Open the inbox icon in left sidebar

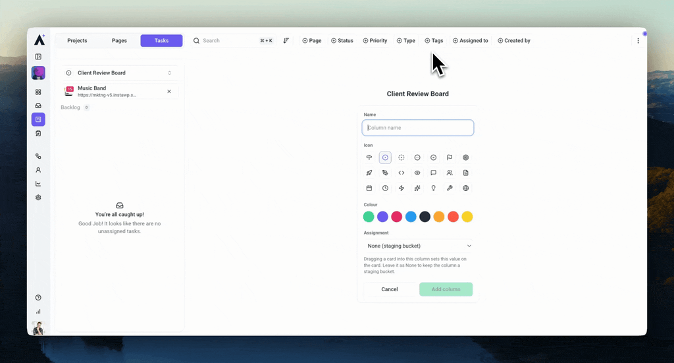[x=38, y=105]
